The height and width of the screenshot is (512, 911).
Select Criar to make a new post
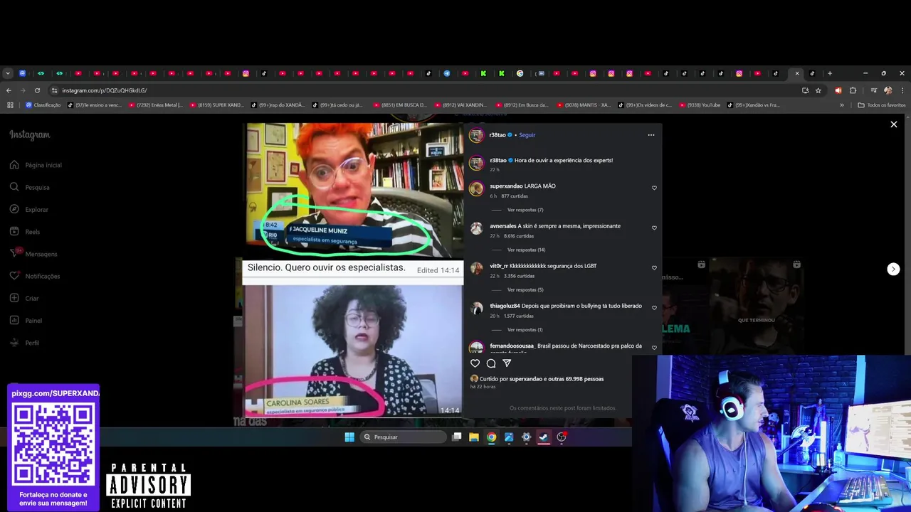coord(24,298)
